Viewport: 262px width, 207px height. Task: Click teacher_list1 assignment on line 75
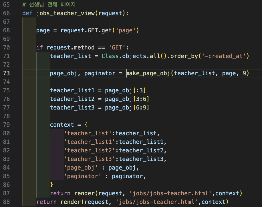pyautogui.click(x=72, y=90)
